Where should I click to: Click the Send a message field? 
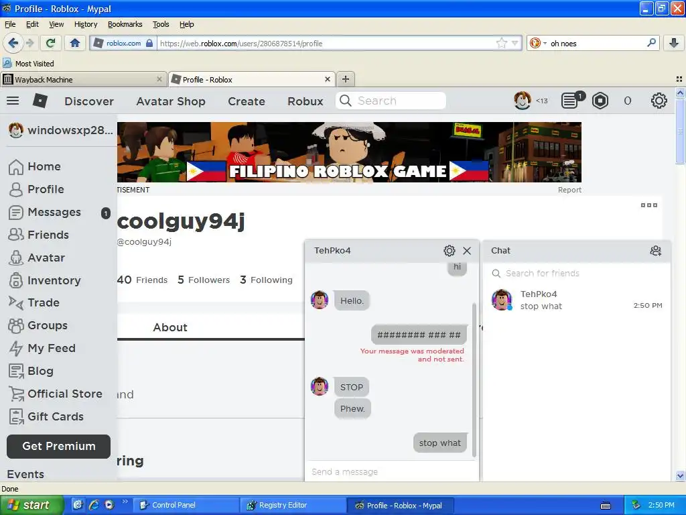(391, 471)
